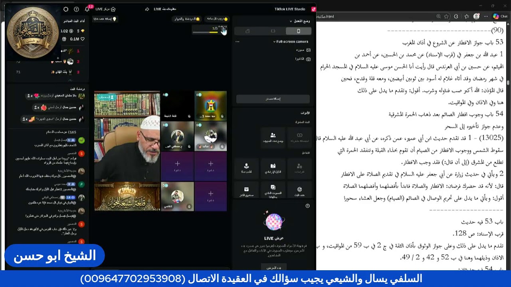511x287 pixels.
Task: Click the diamonds count 5 stat
Action: click(x=81, y=31)
